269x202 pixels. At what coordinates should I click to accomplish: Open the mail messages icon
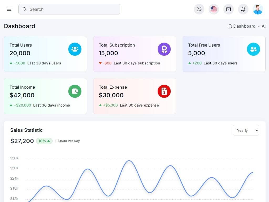pos(229,9)
